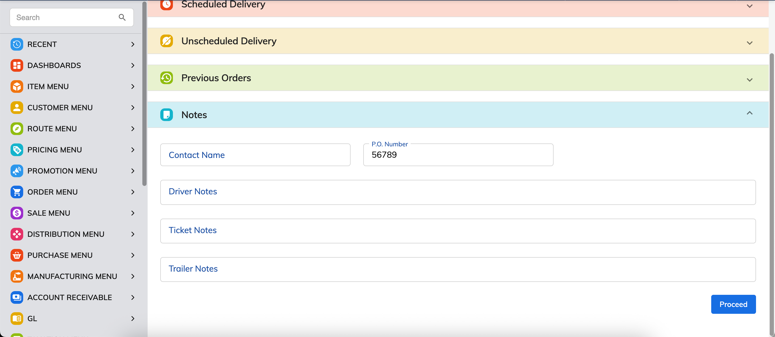Focus the Driver Notes field

tap(458, 192)
